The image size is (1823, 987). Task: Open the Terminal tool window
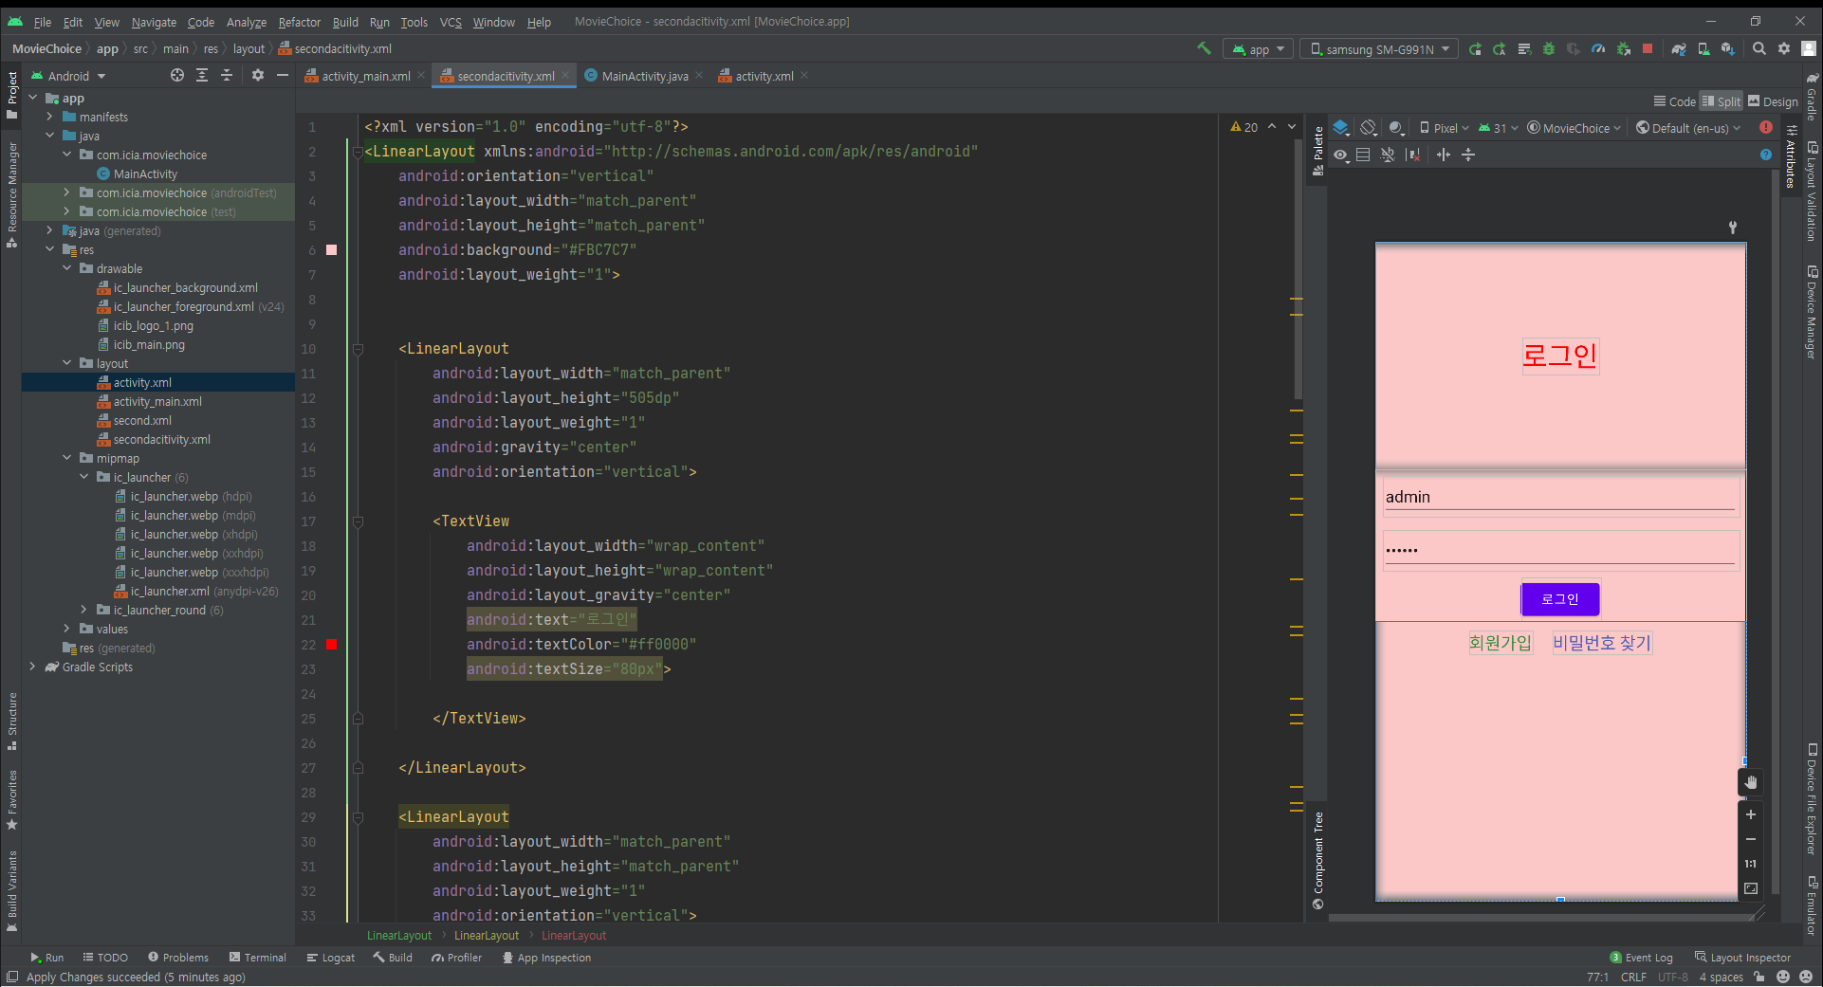(x=258, y=958)
